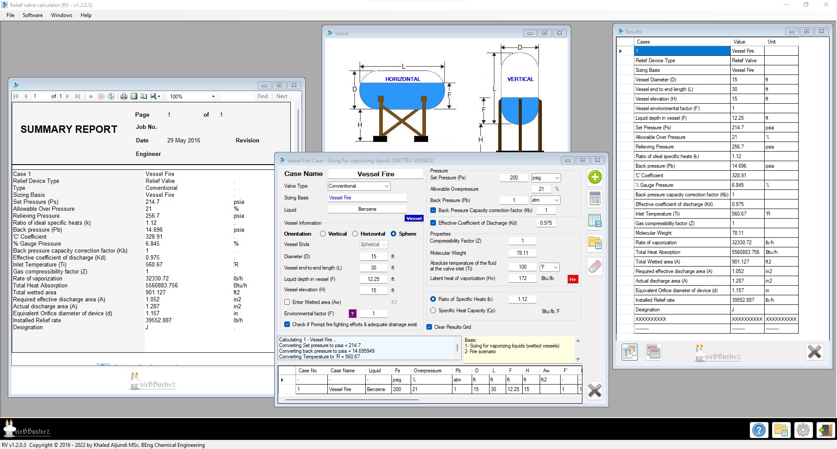Change the set pressure unit from psig

pyautogui.click(x=546, y=178)
